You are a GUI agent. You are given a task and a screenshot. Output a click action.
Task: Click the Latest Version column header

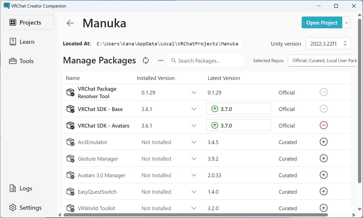(224, 78)
